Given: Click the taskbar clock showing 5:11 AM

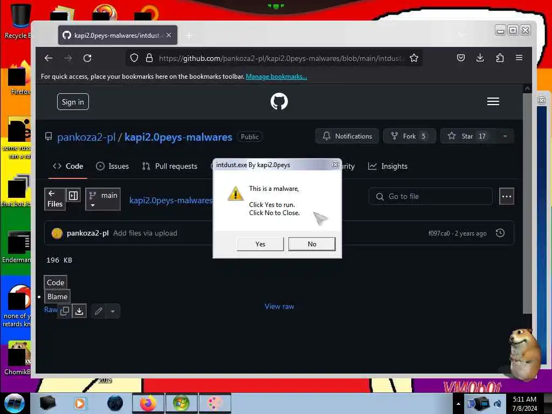Looking at the screenshot, I should pos(525,403).
